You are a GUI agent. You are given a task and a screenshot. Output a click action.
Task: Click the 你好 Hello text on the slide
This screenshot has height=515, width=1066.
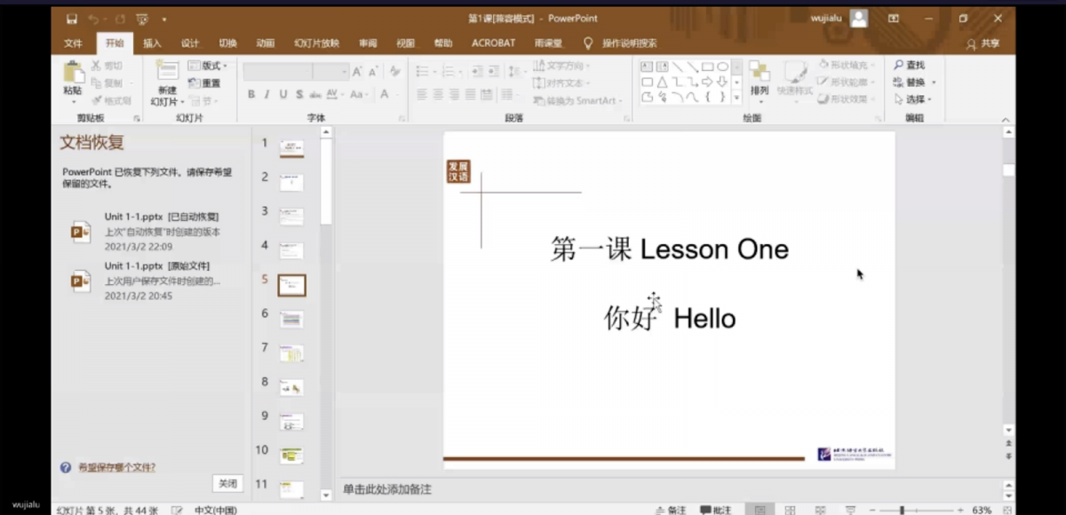click(x=670, y=318)
